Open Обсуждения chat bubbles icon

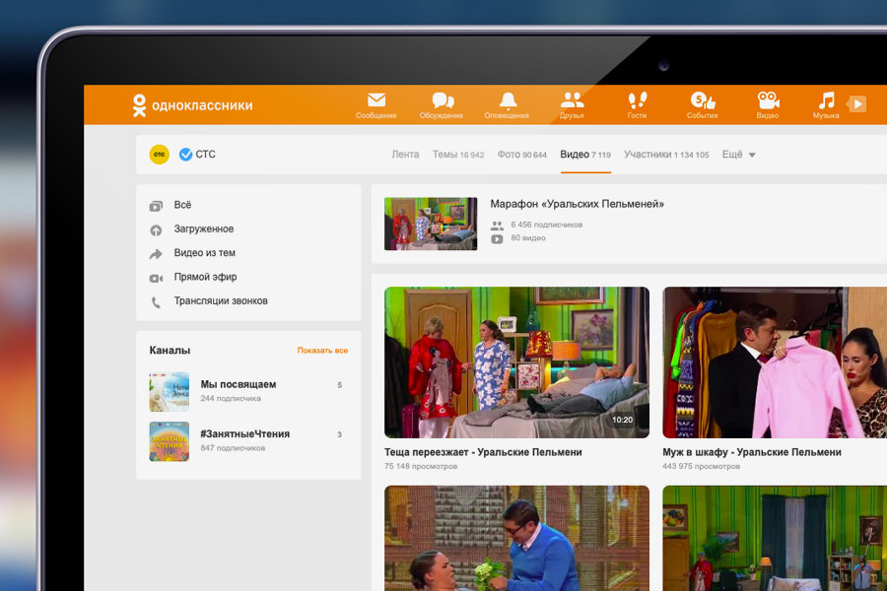click(x=443, y=100)
